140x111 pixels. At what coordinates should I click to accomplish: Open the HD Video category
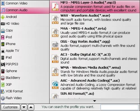25,24
